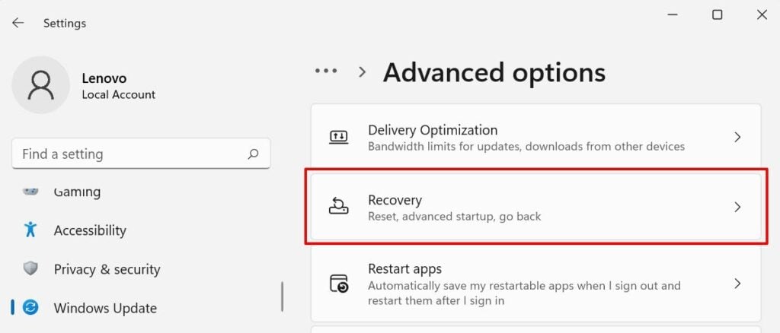Click the Delivery Optimization icon
Image resolution: width=780 pixels, height=333 pixels.
pos(338,138)
